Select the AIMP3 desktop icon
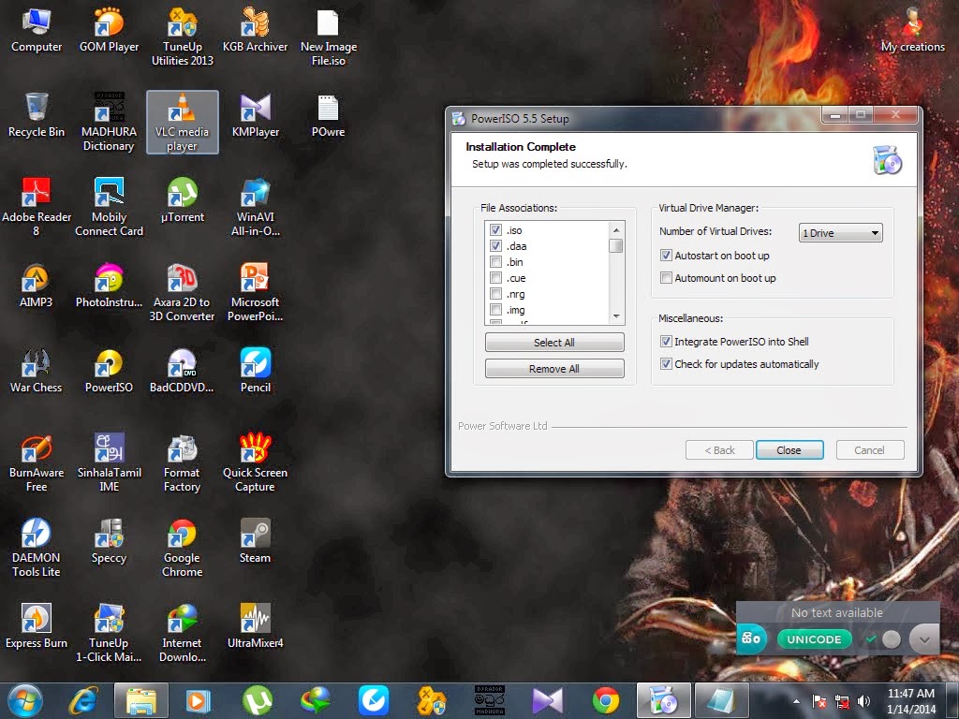Screen dimensions: 959x719 click(x=37, y=286)
